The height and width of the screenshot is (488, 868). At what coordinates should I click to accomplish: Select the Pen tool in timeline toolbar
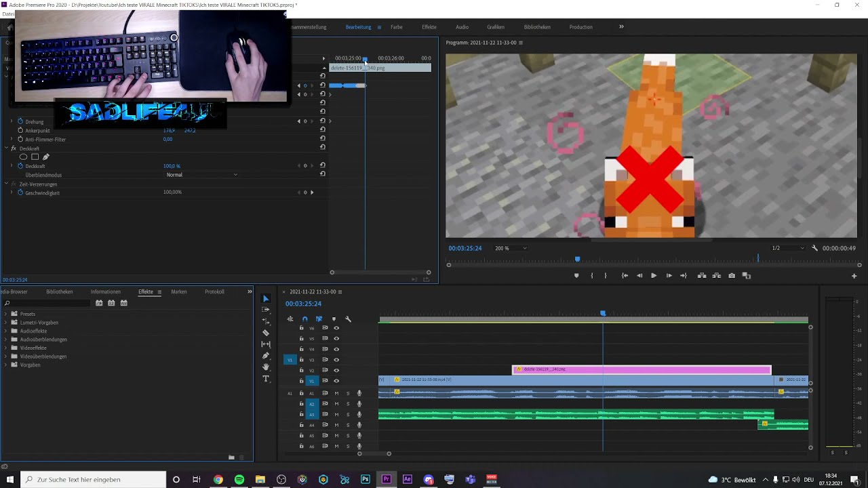(266, 356)
